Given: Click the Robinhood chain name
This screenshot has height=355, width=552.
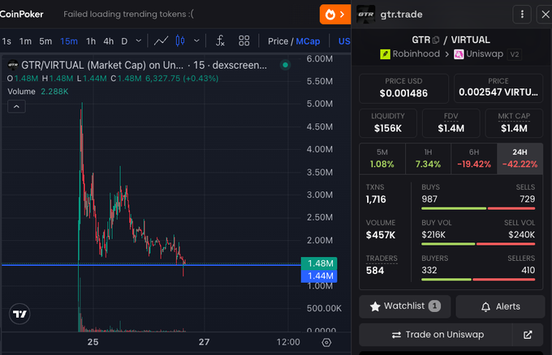Looking at the screenshot, I should coord(416,53).
